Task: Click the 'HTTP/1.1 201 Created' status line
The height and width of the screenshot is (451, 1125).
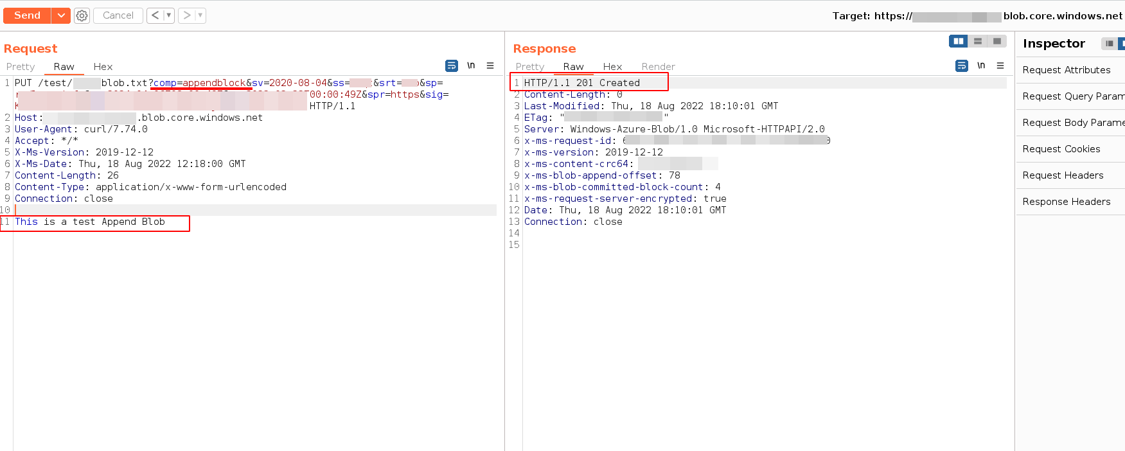Action: [581, 83]
